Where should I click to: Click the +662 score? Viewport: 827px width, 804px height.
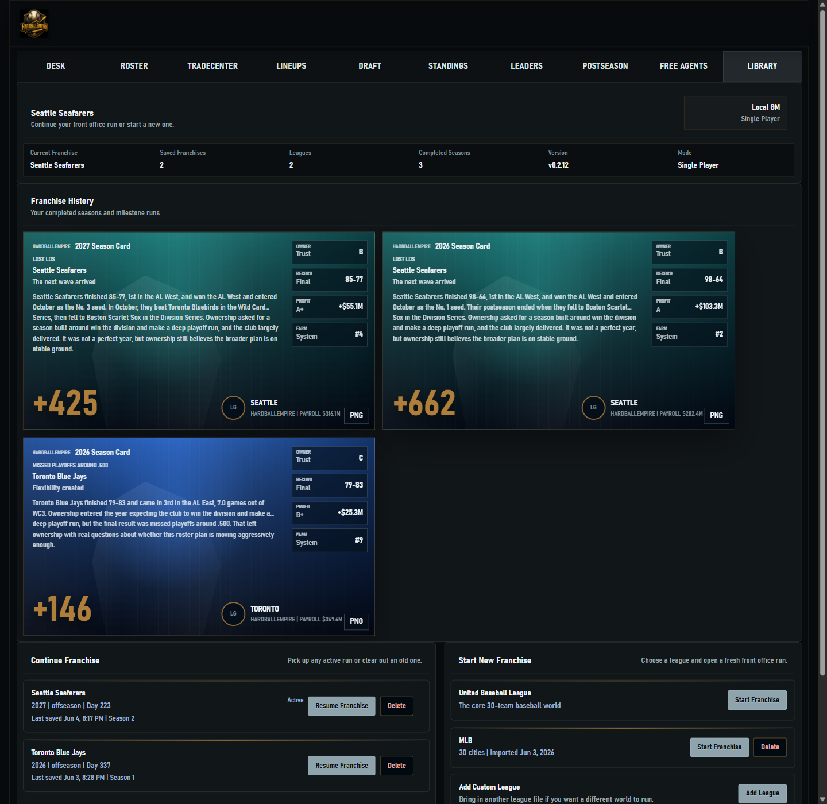click(424, 403)
